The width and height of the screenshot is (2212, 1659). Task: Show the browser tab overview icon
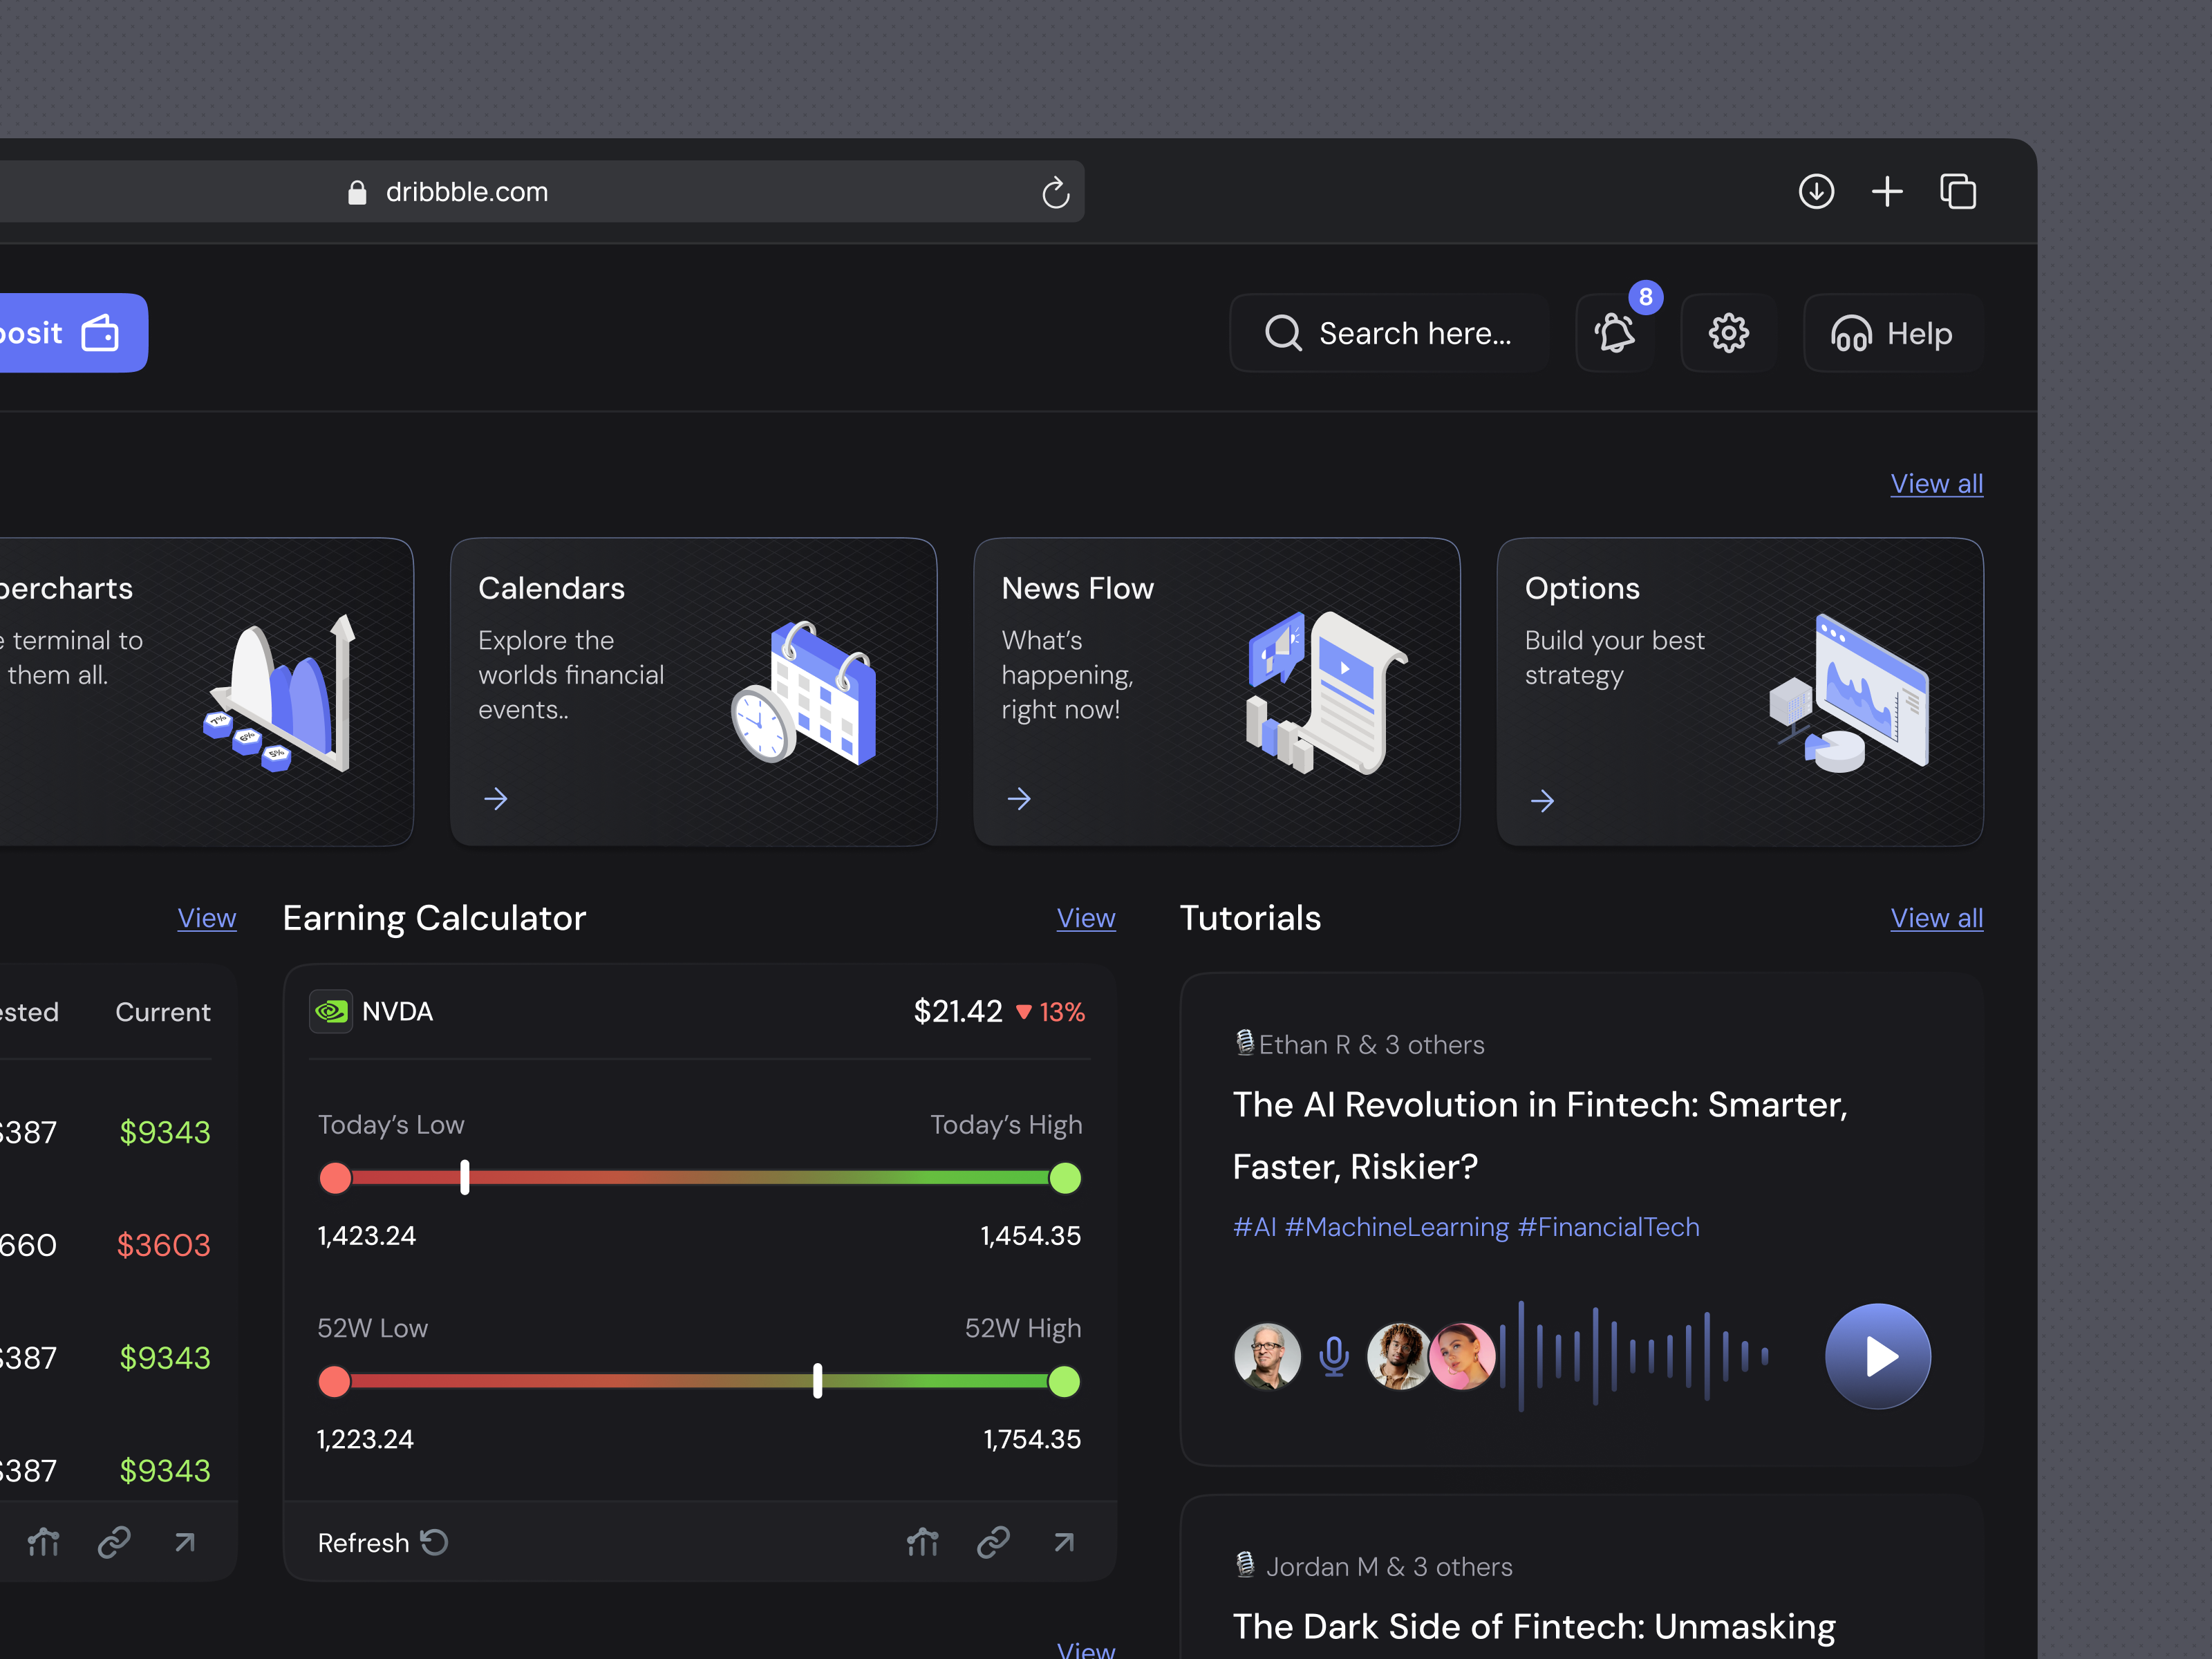pos(1958,191)
